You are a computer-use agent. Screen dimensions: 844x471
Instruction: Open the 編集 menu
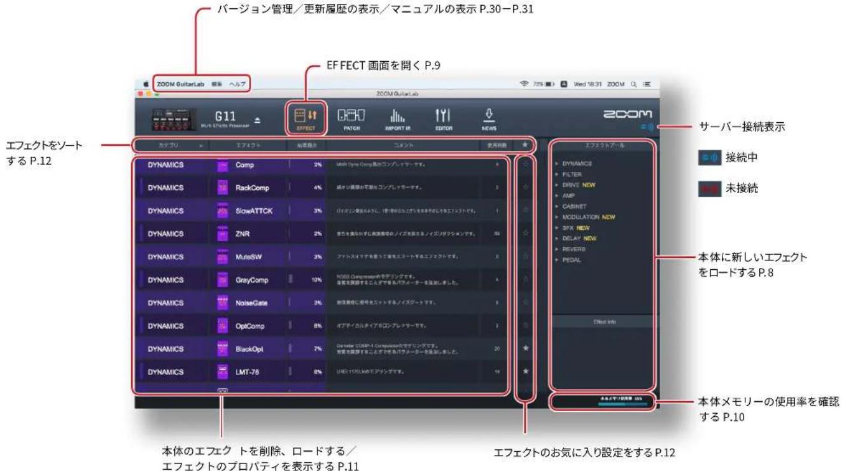216,84
